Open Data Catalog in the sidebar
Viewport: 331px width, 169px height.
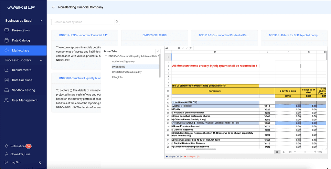pyautogui.click(x=23, y=40)
